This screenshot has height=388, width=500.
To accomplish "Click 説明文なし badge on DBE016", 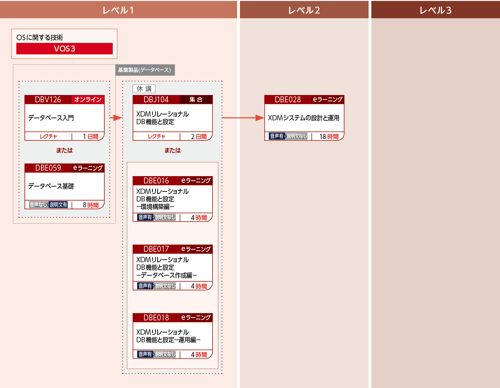I will [165, 217].
